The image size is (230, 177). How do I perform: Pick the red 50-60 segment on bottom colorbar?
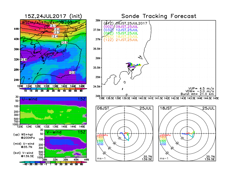click(x=79, y=162)
